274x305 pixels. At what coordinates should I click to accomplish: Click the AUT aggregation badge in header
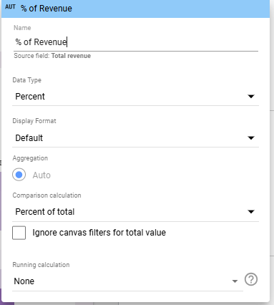pyautogui.click(x=10, y=7)
